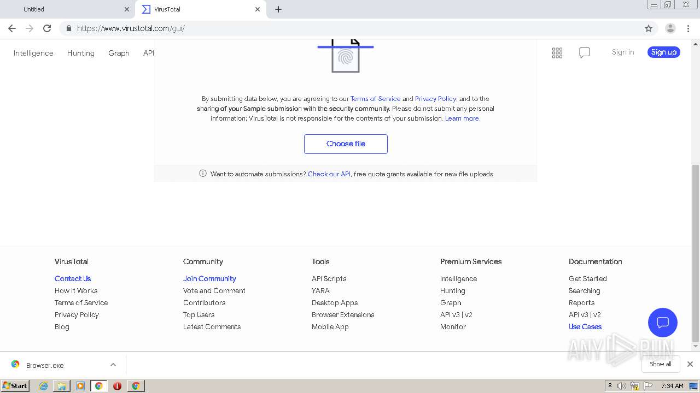Close the Untitled tab
The height and width of the screenshot is (393, 700).
pyautogui.click(x=127, y=9)
